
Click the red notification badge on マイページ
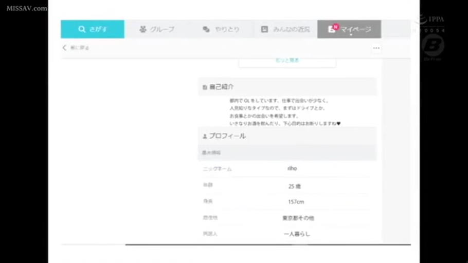pos(335,26)
